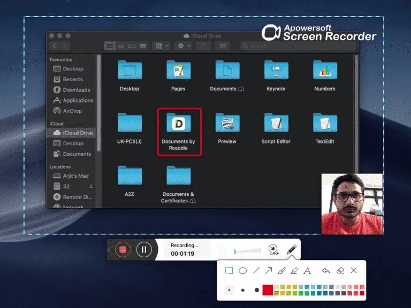Open the group-by arrangement dropdown
The height and width of the screenshot is (308, 411).
point(162,46)
